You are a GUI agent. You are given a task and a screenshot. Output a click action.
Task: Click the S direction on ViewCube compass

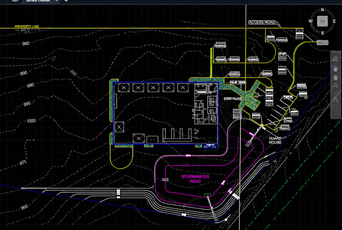(322, 33)
